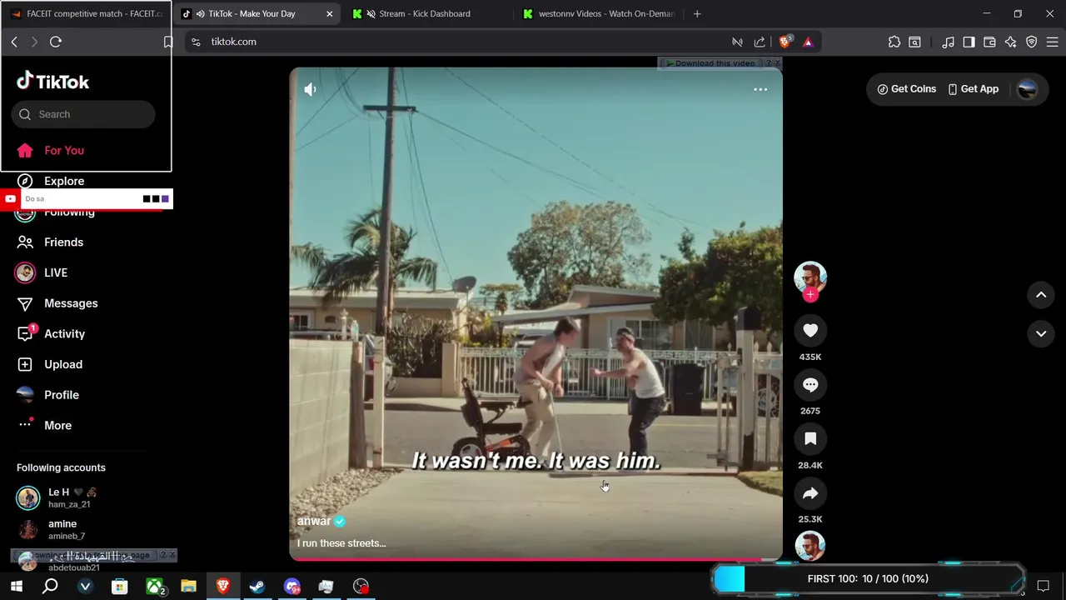Screen dimensions: 1066x600
Task: Click Get App button
Action: pos(973,89)
